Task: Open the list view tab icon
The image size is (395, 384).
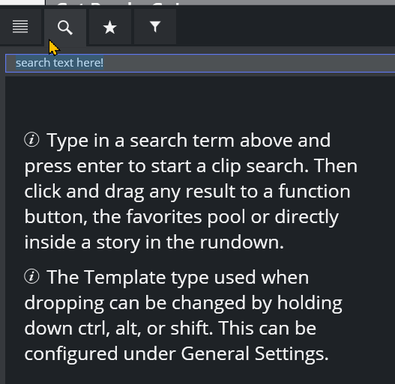Action: tap(20, 27)
